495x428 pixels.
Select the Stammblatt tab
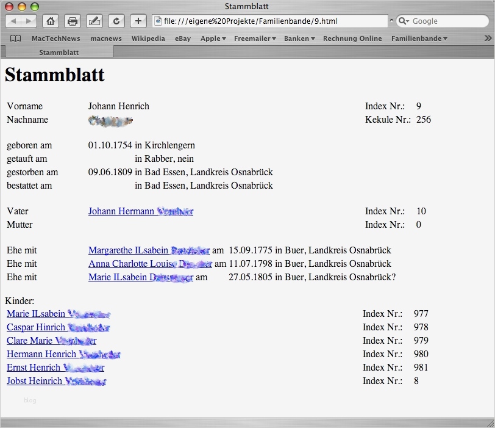tap(59, 52)
